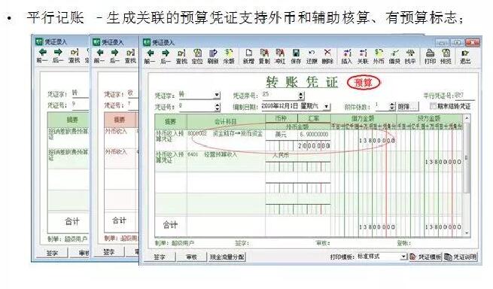493x289 pixels.
Task: Click the 保存 (save) toolbar icon
Action: click(x=296, y=56)
